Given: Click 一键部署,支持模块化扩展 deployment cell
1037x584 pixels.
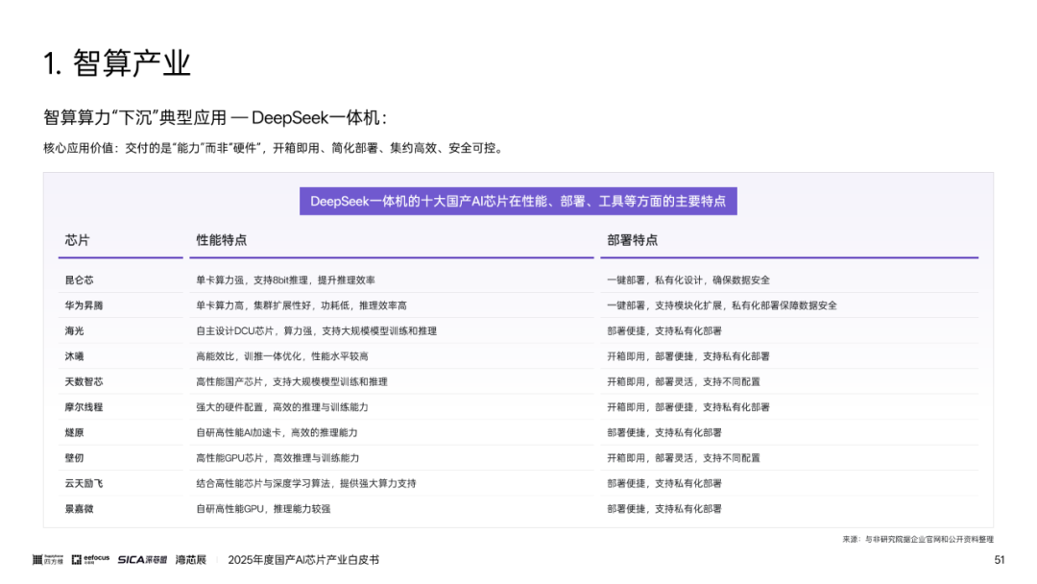Looking at the screenshot, I should pos(722,305).
